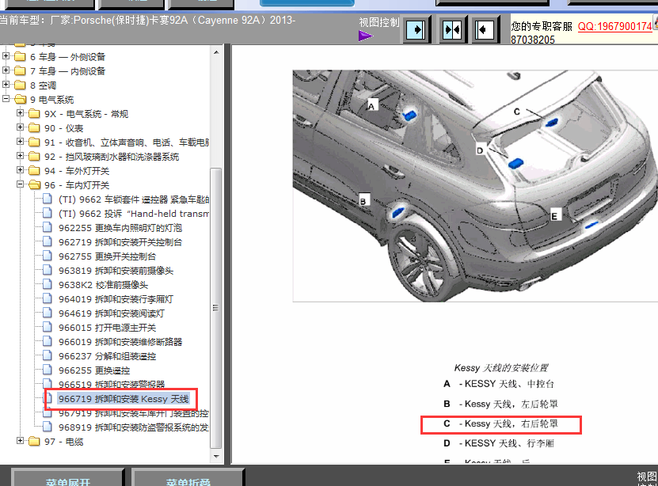Click label A on the vehicle diagram
Image resolution: width=658 pixels, height=486 pixels.
tap(372, 105)
